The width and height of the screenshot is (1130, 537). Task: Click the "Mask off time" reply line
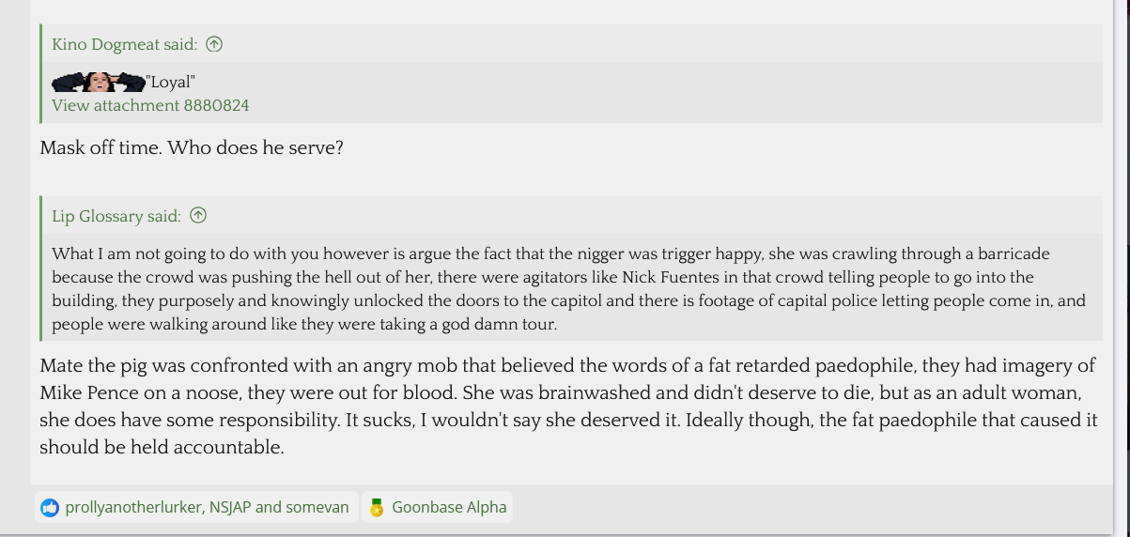coord(192,148)
